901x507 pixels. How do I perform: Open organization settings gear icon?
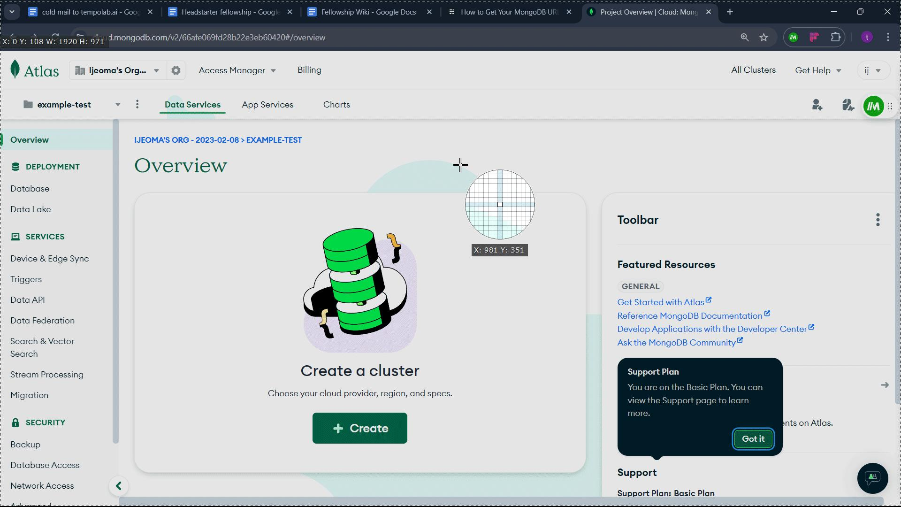point(176,70)
